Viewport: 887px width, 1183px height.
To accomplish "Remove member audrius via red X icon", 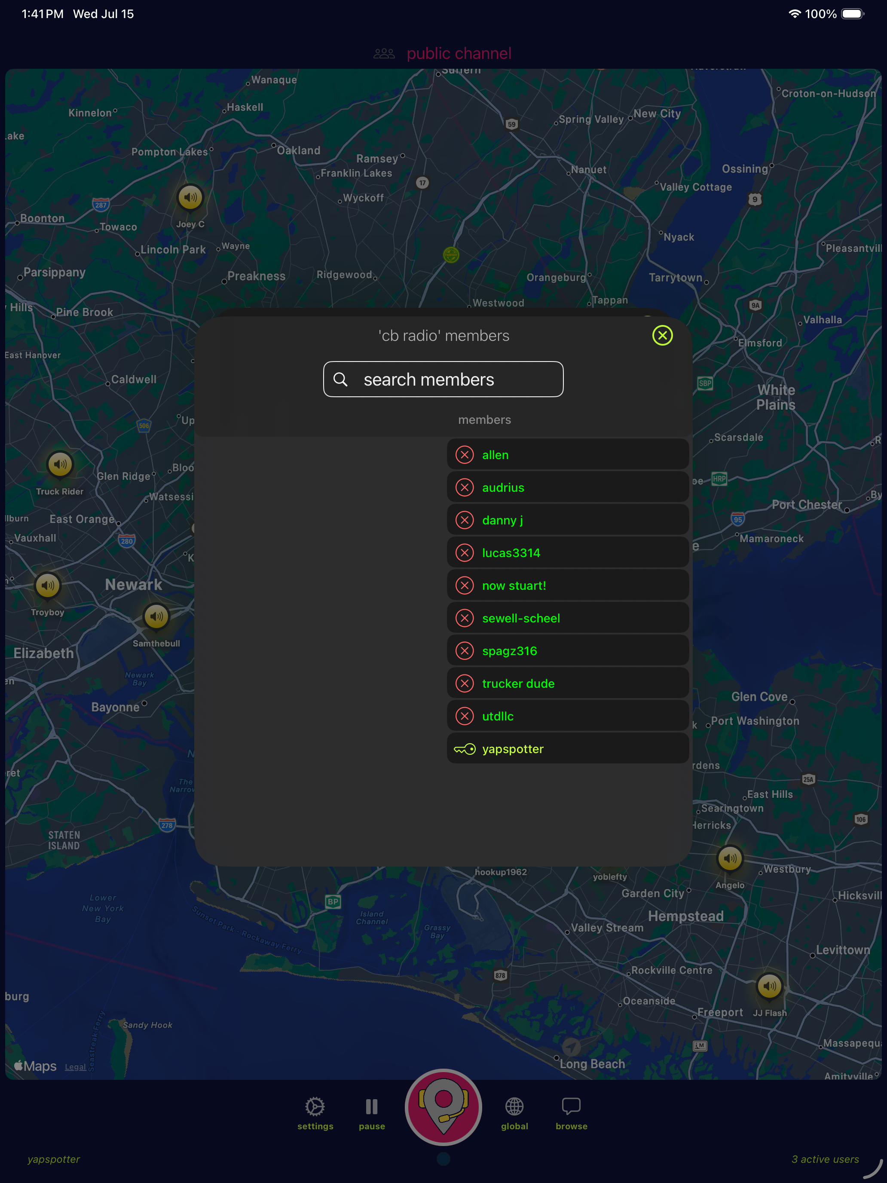I will pos(464,487).
